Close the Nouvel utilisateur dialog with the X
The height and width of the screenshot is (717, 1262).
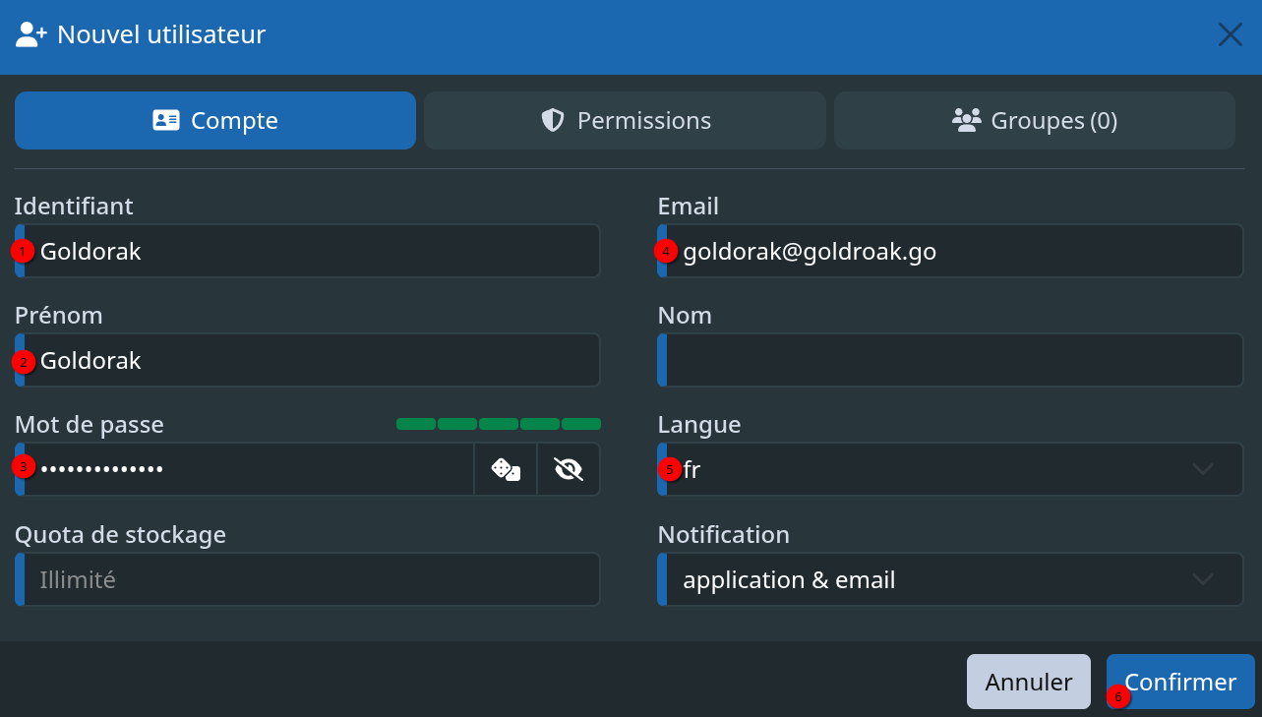click(x=1230, y=35)
